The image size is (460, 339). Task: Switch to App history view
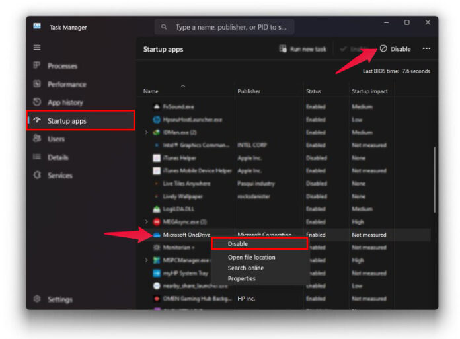pyautogui.click(x=65, y=102)
